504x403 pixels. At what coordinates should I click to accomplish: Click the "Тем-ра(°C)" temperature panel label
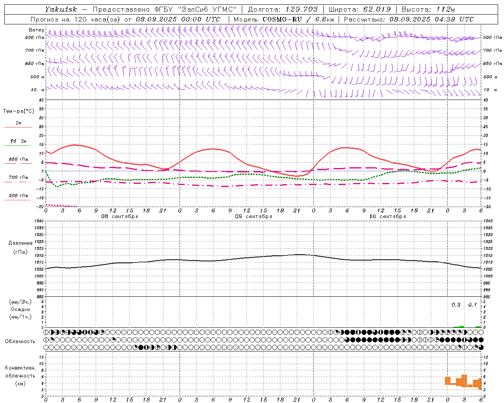coord(19,111)
